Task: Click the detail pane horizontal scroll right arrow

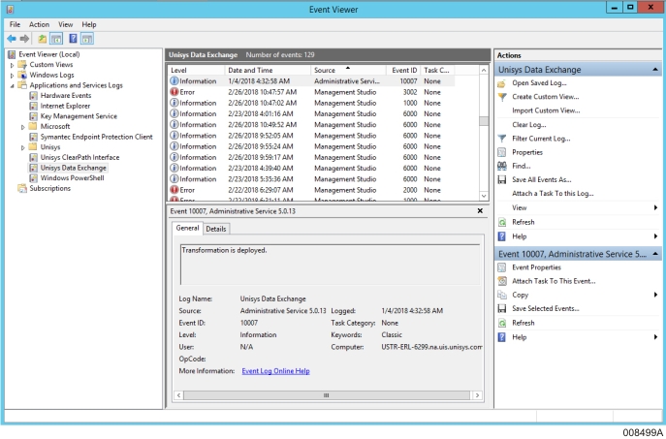Action: tap(477, 395)
